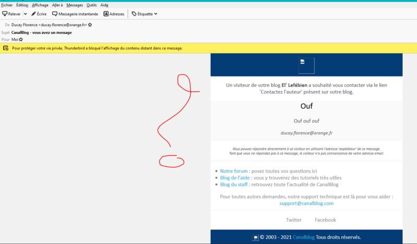Open the Blog du staff link
Viewport: 417px width, 244px height.
tap(234, 184)
